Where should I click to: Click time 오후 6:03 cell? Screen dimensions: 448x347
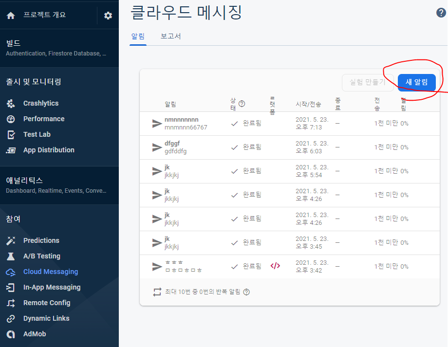(309, 151)
